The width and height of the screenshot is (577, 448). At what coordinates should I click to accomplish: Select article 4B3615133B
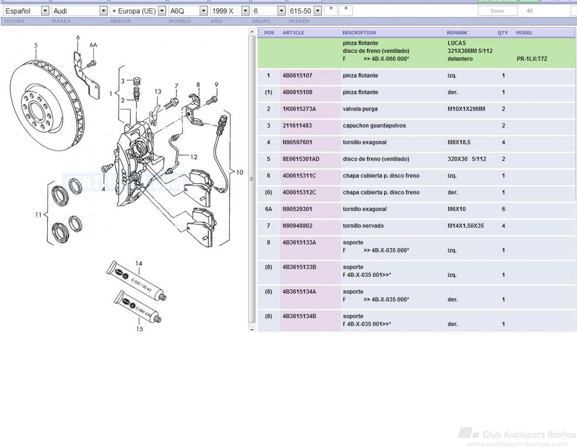(x=299, y=267)
